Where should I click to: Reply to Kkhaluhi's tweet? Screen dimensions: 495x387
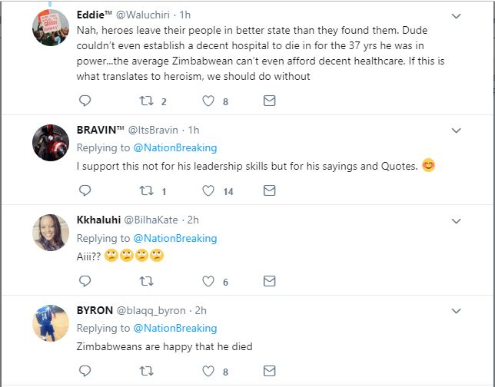click(85, 282)
